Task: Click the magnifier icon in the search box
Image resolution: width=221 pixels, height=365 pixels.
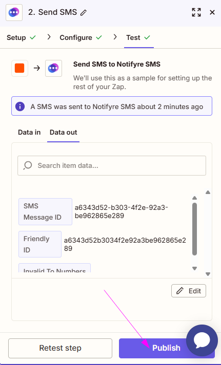Action: (x=28, y=165)
